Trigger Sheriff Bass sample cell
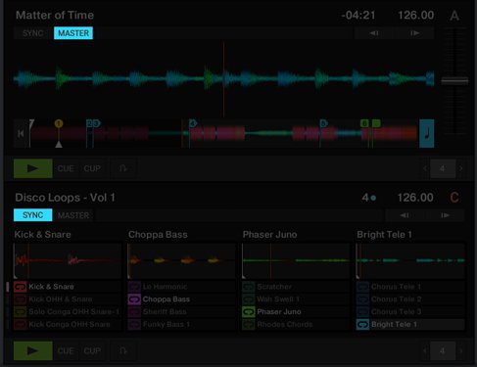Viewport: 477px width, 367px height. coord(181,312)
